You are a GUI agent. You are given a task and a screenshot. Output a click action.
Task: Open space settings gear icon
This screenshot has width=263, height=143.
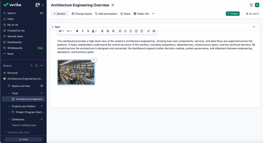(x=42, y=86)
